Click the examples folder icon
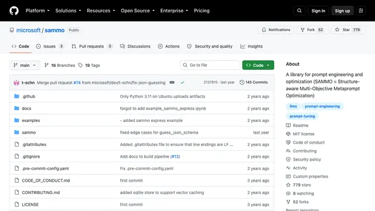Screen dimensions: 375x211 point(16,120)
